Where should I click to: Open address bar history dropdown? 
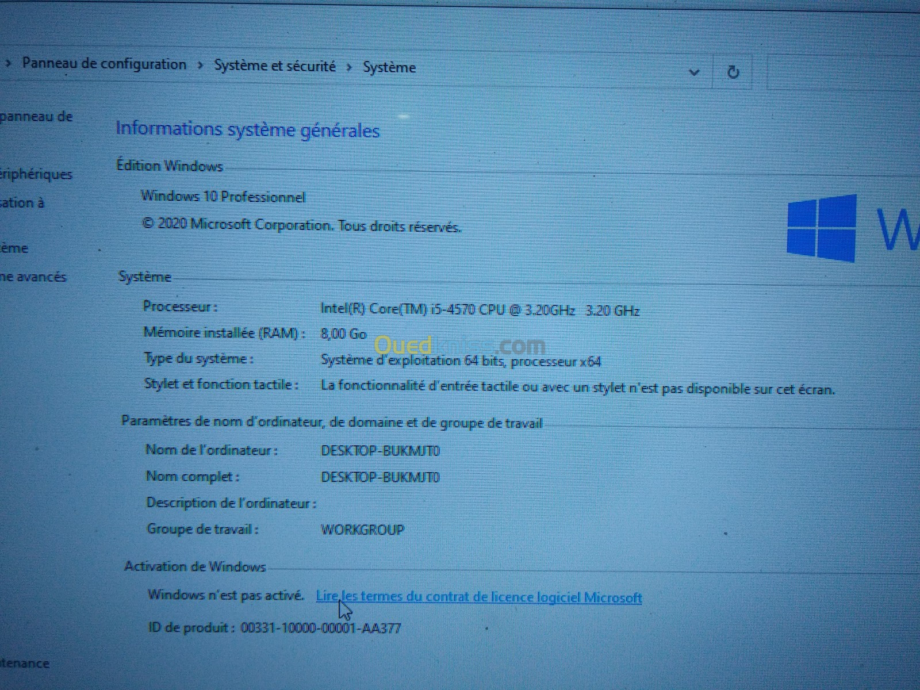[694, 72]
